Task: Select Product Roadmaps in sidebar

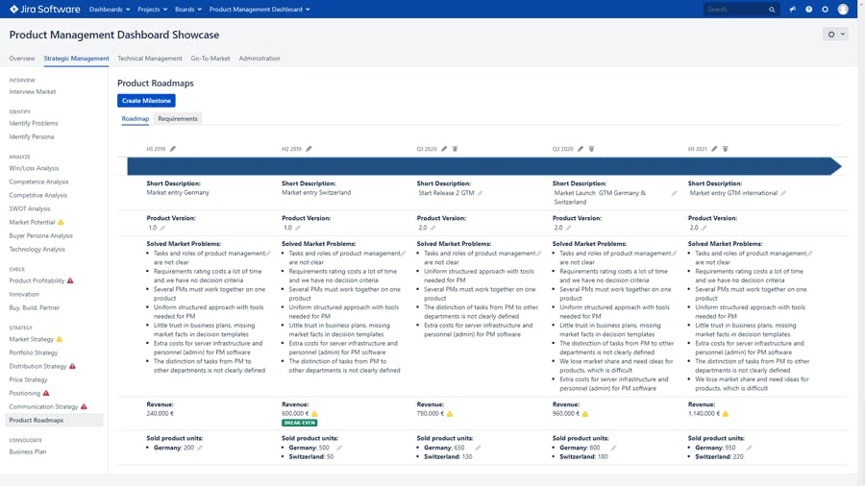Action: [54, 421]
